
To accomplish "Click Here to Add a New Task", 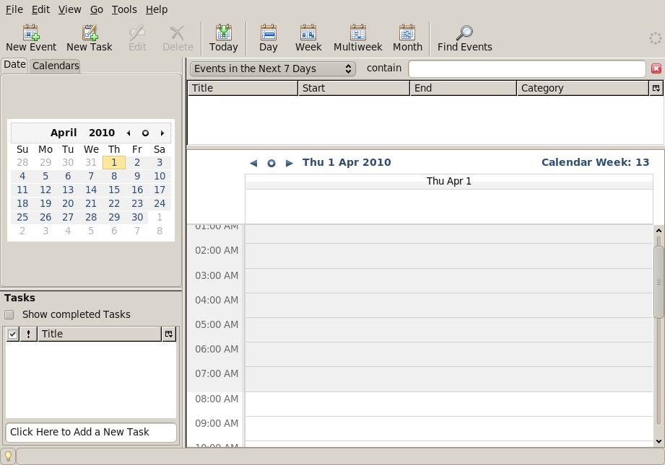I will pos(91,432).
